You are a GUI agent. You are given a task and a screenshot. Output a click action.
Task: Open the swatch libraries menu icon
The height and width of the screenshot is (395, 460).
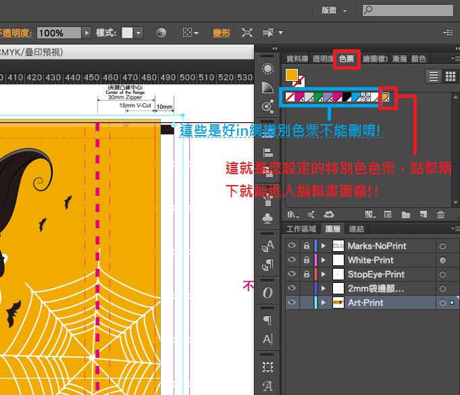click(291, 215)
